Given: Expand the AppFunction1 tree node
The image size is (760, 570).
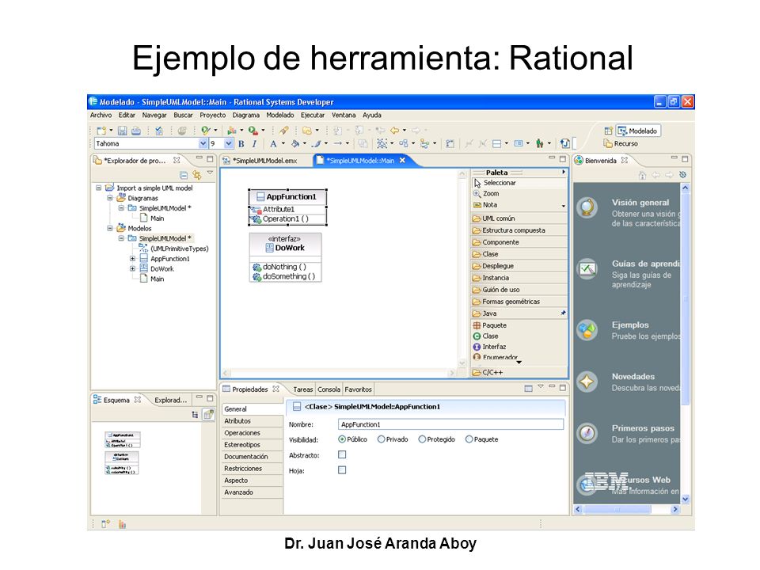Looking at the screenshot, I should [132, 258].
